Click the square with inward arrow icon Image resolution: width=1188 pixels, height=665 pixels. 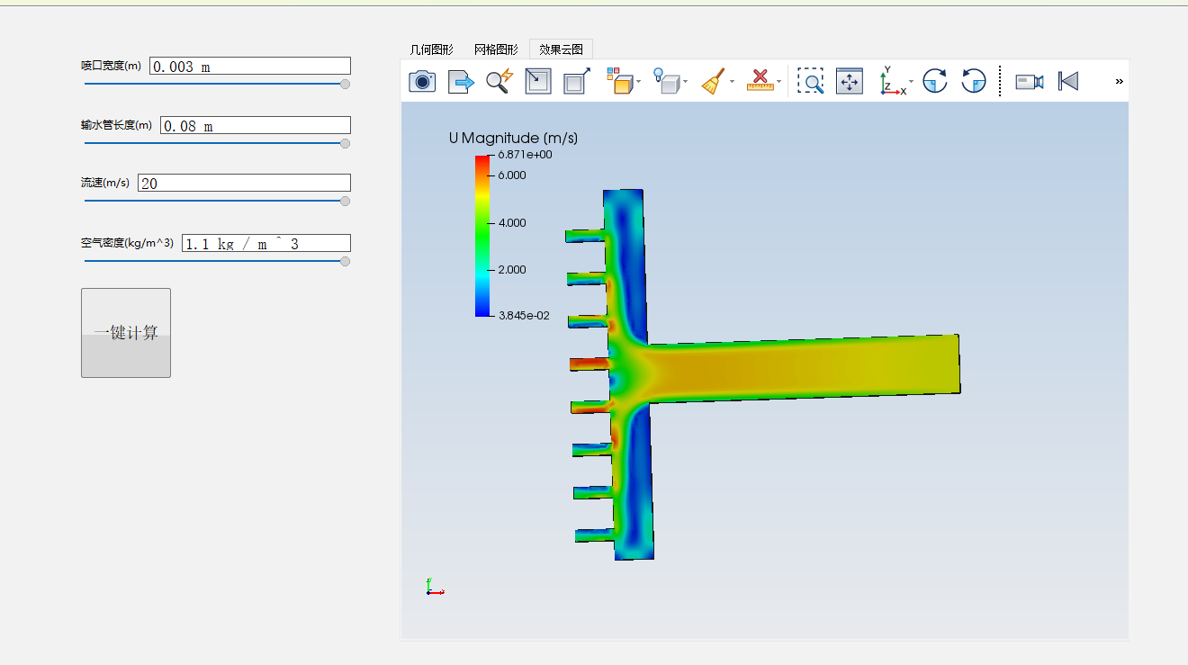[537, 81]
